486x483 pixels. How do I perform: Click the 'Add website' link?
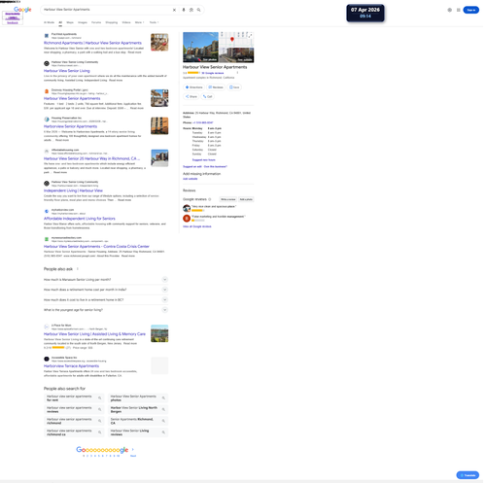coord(191,179)
